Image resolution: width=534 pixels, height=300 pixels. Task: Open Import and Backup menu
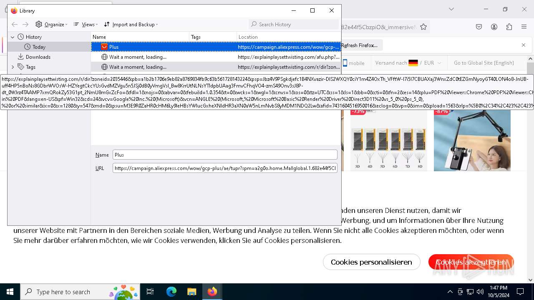click(131, 25)
